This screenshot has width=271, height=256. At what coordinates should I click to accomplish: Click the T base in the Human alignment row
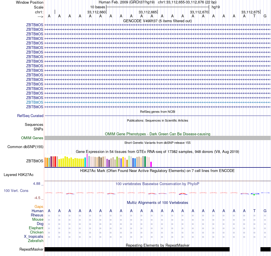point(254,211)
